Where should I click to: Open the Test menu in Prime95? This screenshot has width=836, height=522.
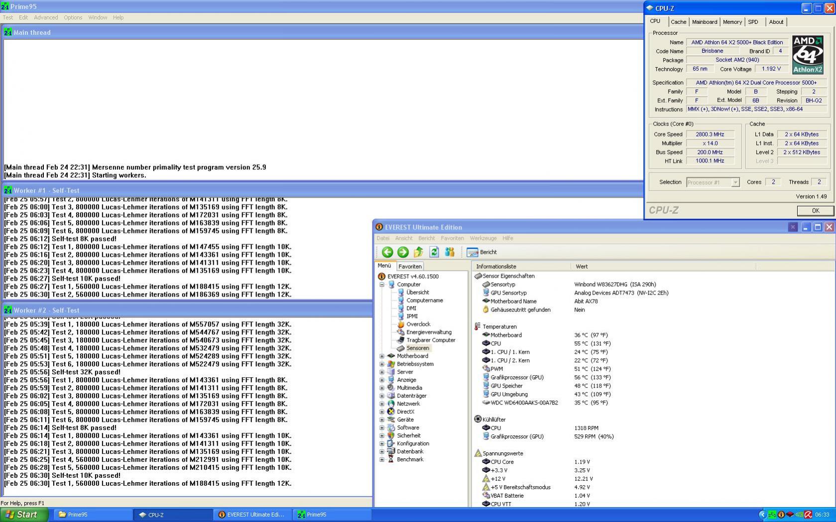[8, 17]
